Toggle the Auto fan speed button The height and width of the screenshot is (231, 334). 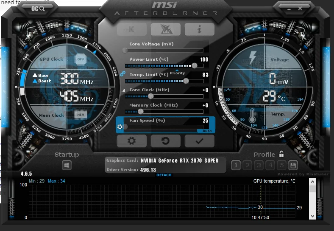[207, 131]
